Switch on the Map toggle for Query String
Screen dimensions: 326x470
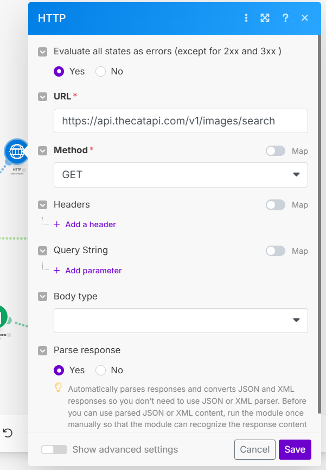276,251
